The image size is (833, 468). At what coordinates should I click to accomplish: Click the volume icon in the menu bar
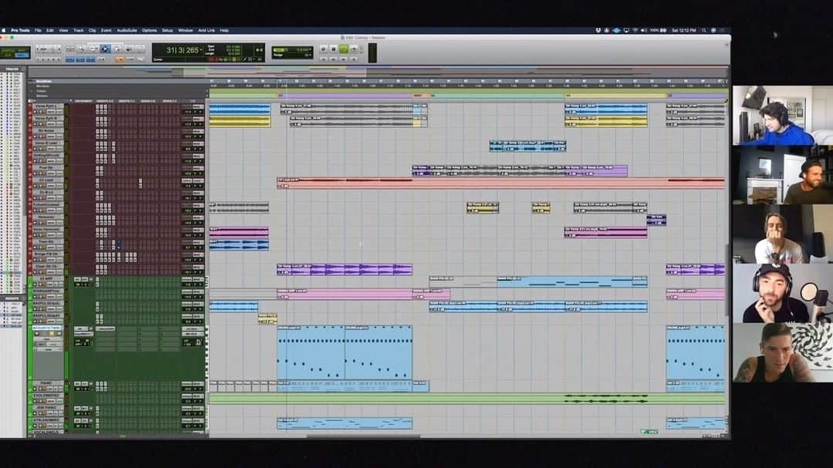(643, 30)
